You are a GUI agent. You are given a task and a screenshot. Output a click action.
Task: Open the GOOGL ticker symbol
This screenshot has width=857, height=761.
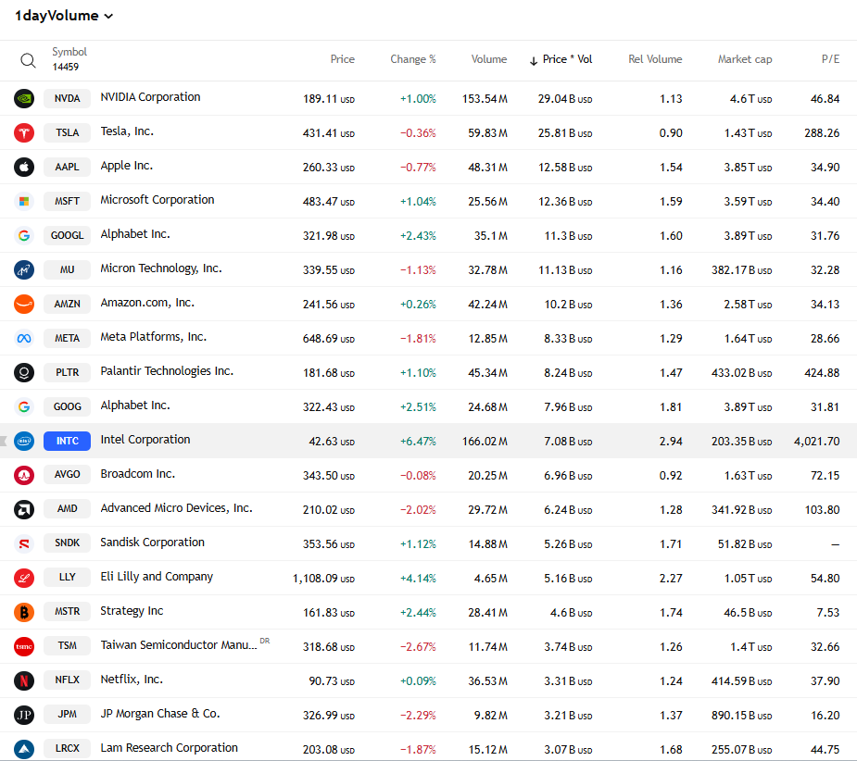68,235
